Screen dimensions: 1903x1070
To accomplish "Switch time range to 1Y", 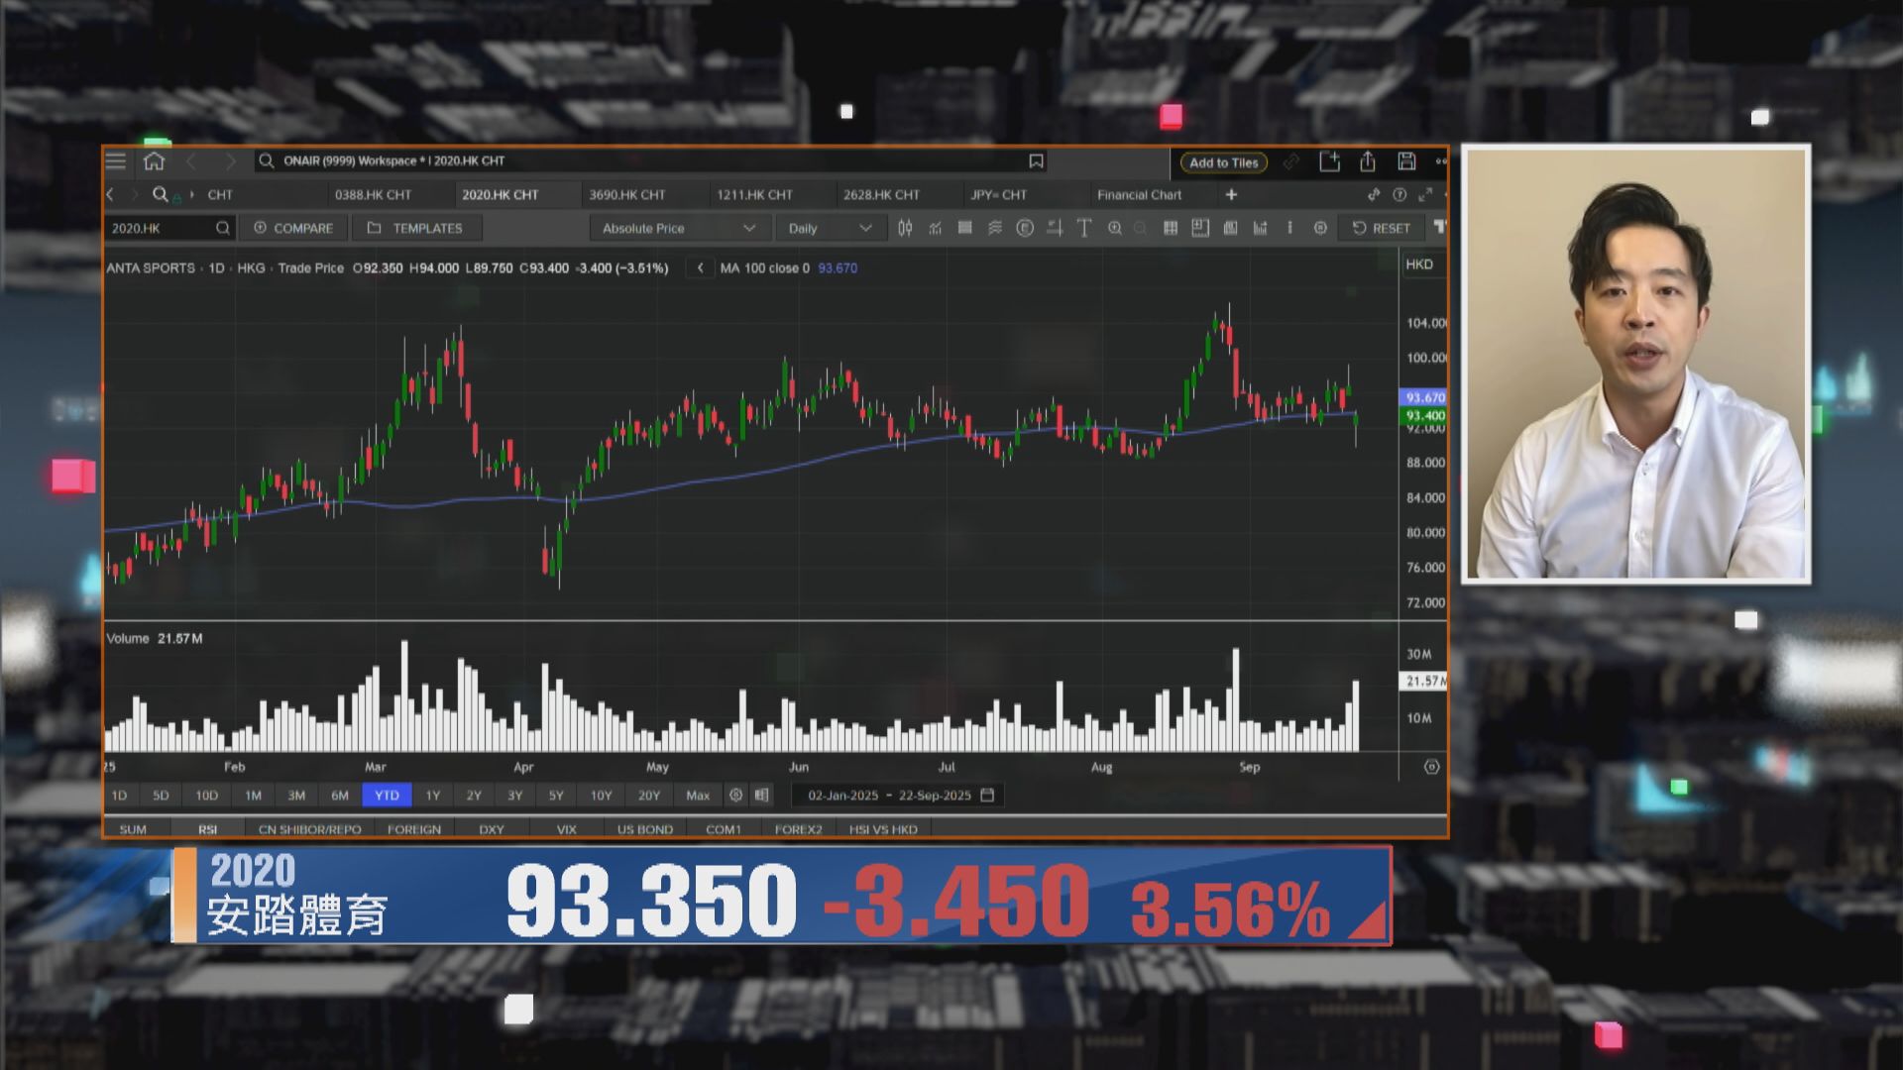I will click(x=433, y=795).
